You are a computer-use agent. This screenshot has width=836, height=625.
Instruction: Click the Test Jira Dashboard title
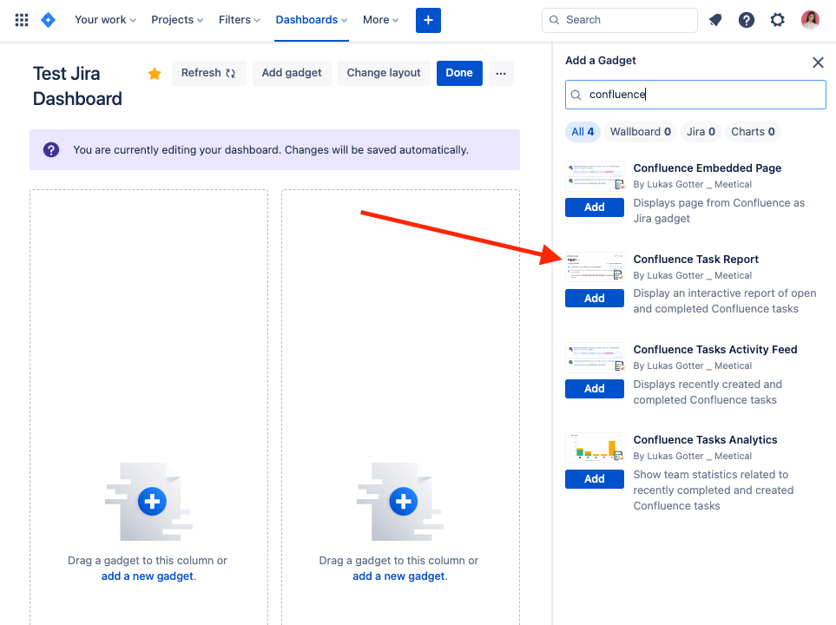pyautogui.click(x=78, y=86)
